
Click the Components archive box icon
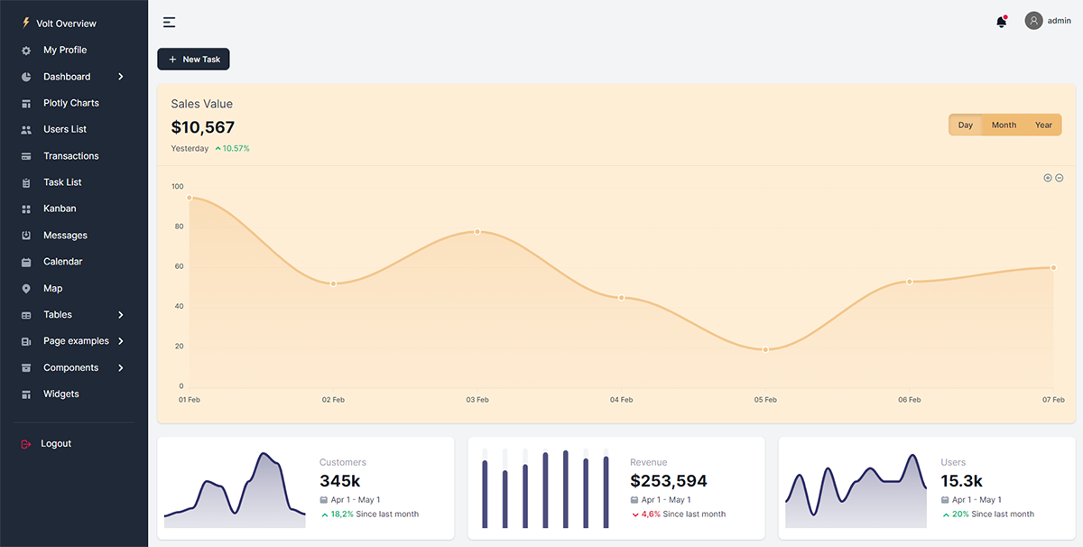(26, 368)
